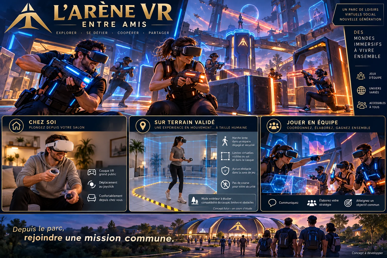This screenshot has height=258, width=387.
Task: Click the group icon beside JOUER EN ÉQUIPE
Action: (274, 125)
